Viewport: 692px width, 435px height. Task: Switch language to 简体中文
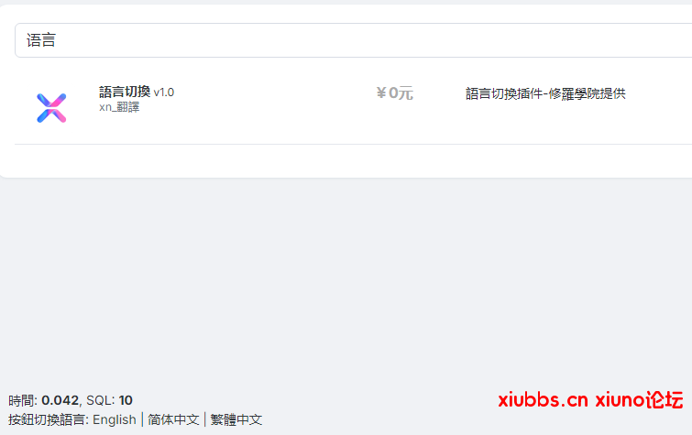click(173, 419)
